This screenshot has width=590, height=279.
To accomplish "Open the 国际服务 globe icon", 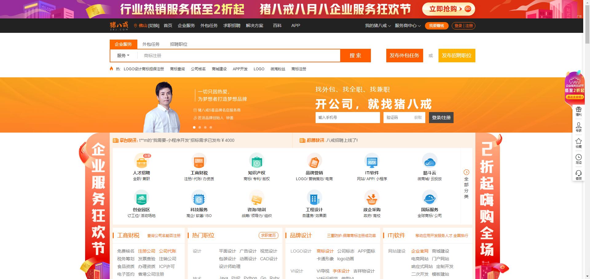I will pyautogui.click(x=430, y=198).
